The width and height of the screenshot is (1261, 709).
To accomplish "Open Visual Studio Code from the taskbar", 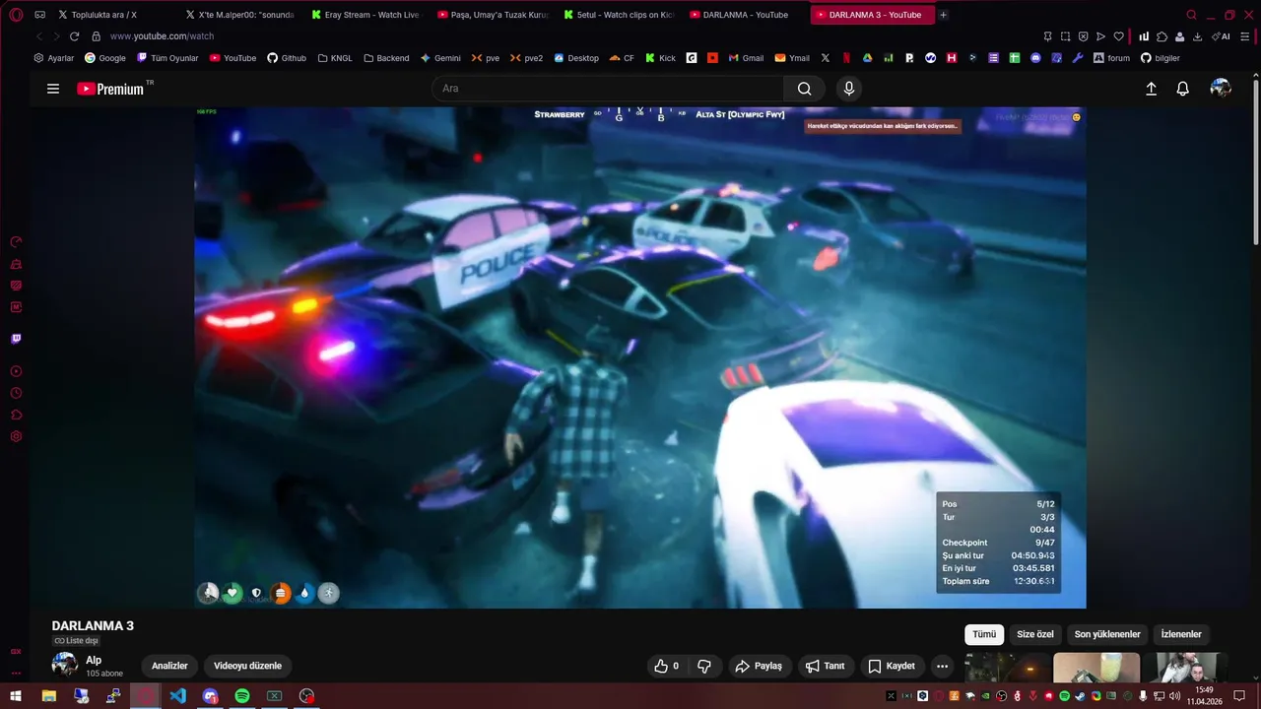I will pyautogui.click(x=177, y=696).
